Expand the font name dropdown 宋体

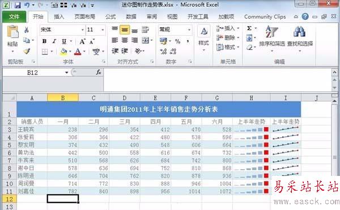tap(82, 30)
